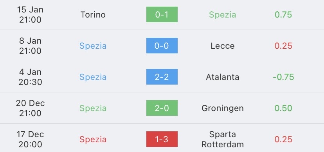The width and height of the screenshot is (324, 152).
Task: Select blue Spezia in Lecce match
Action: pyautogui.click(x=93, y=46)
